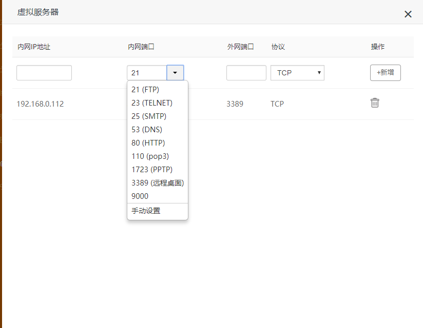Click the 协议 column header
Image resolution: width=423 pixels, height=328 pixels.
pyautogui.click(x=278, y=47)
